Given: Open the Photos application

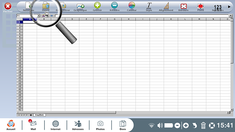Looking at the screenshot, I should pyautogui.click(x=100, y=125).
